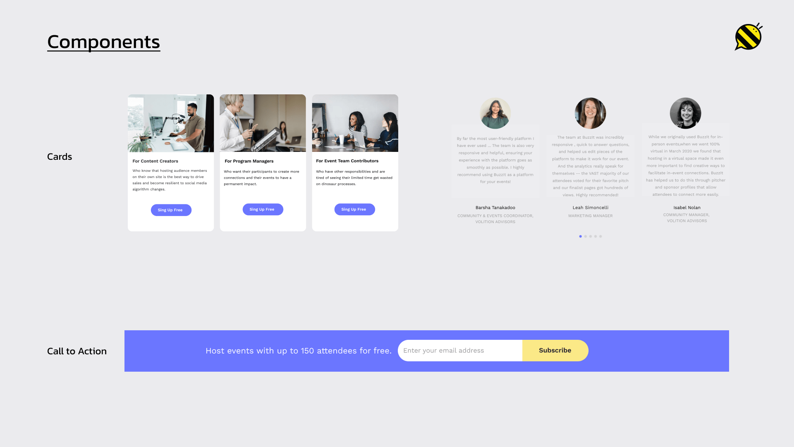Click the Cards section label
Viewport: 794px width, 447px height.
60,156
